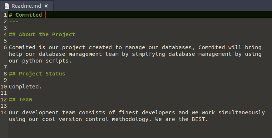
Task: Select the Readme.md tab
Action: (x=27, y=6)
